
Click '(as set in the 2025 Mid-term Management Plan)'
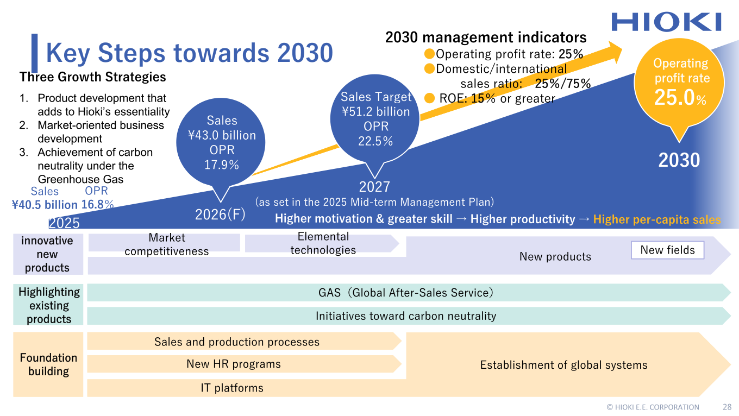click(374, 202)
